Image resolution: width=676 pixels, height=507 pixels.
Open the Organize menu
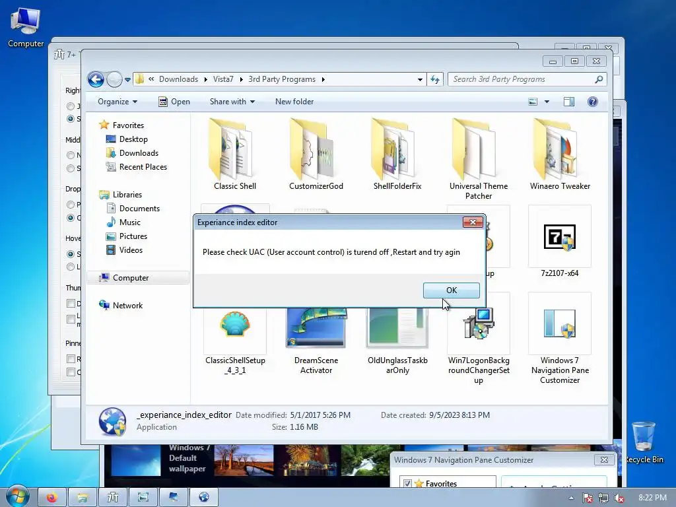coord(118,102)
